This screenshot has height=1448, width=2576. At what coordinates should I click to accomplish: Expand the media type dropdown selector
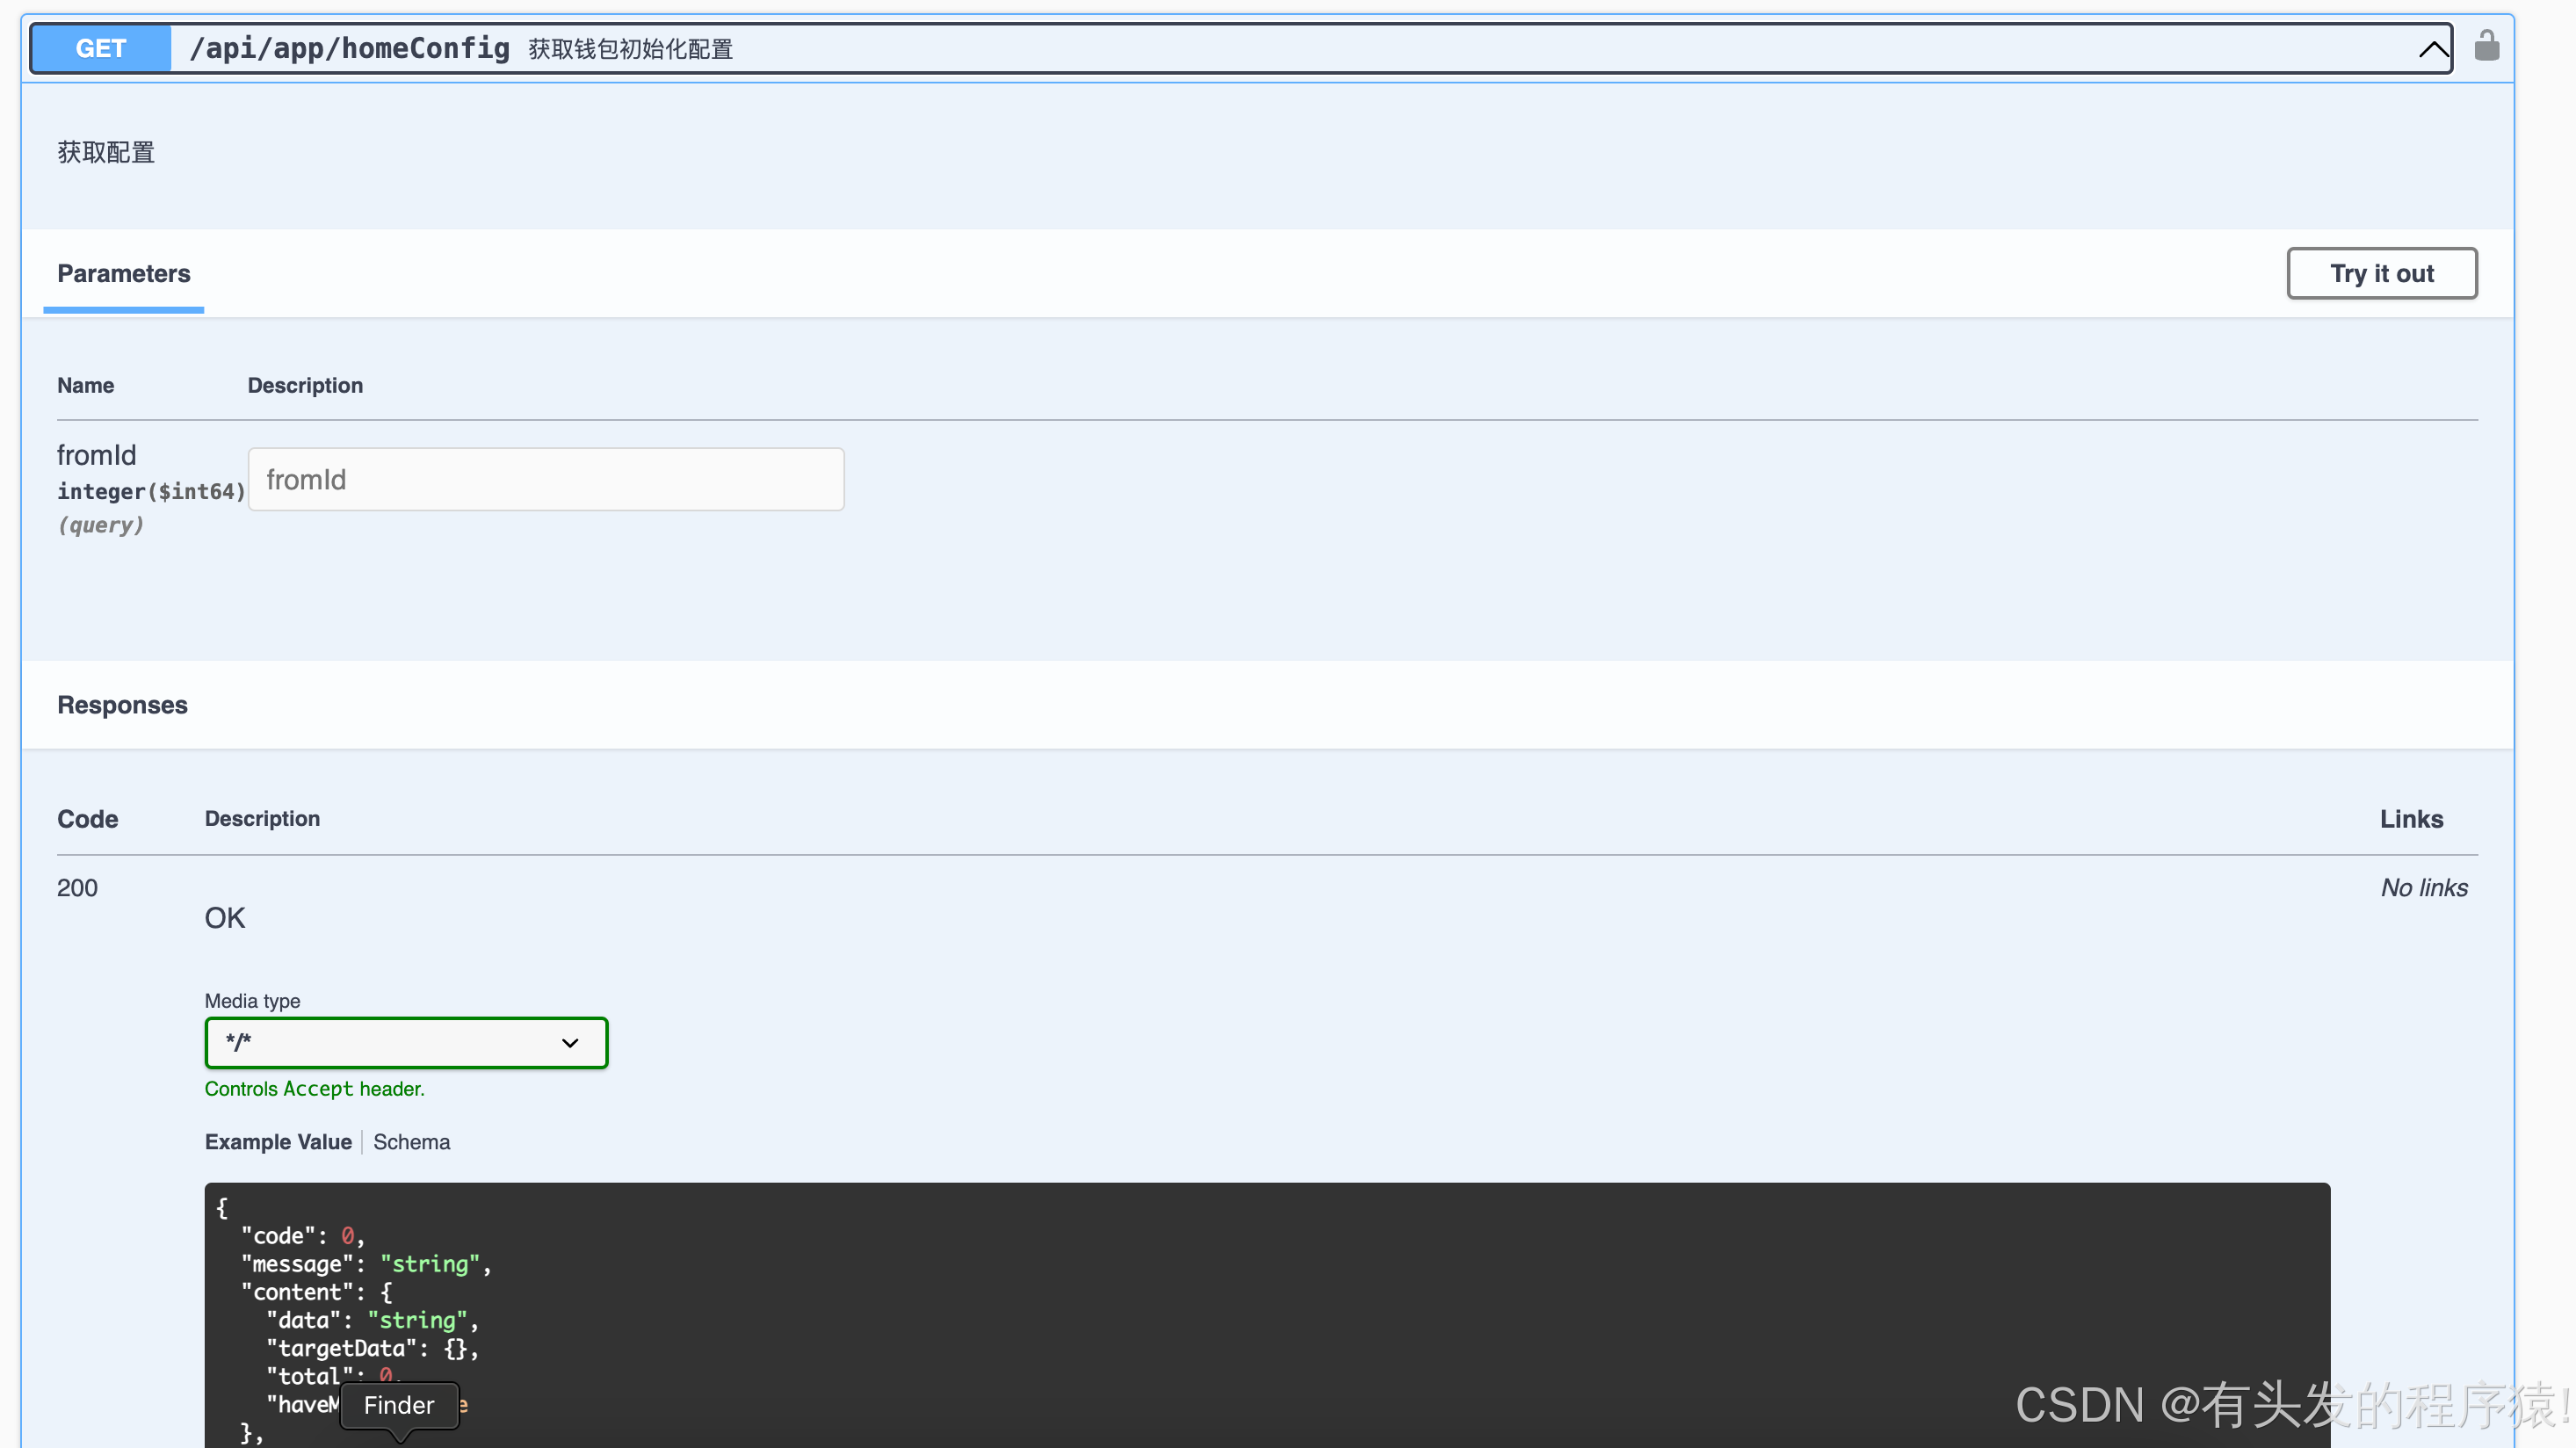coord(403,1043)
